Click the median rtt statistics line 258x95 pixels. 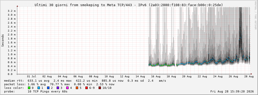point(85,81)
